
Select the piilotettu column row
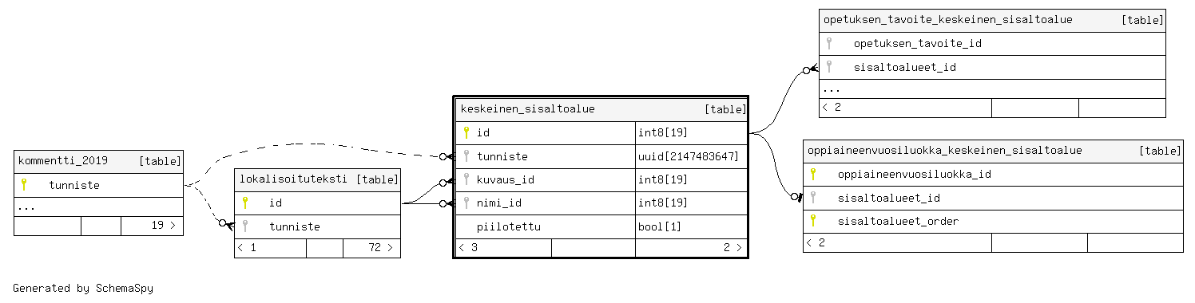pos(601,226)
